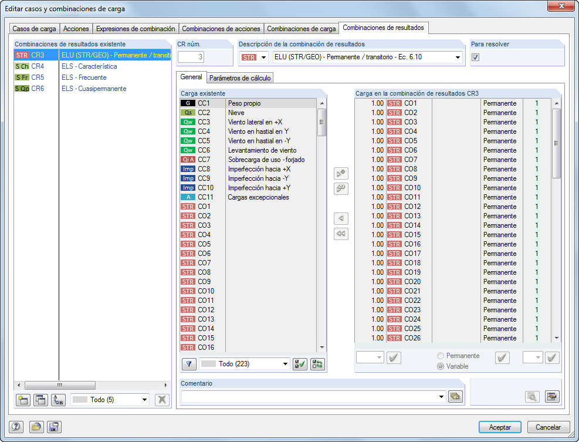Click the copy result combination icon

pos(40,400)
